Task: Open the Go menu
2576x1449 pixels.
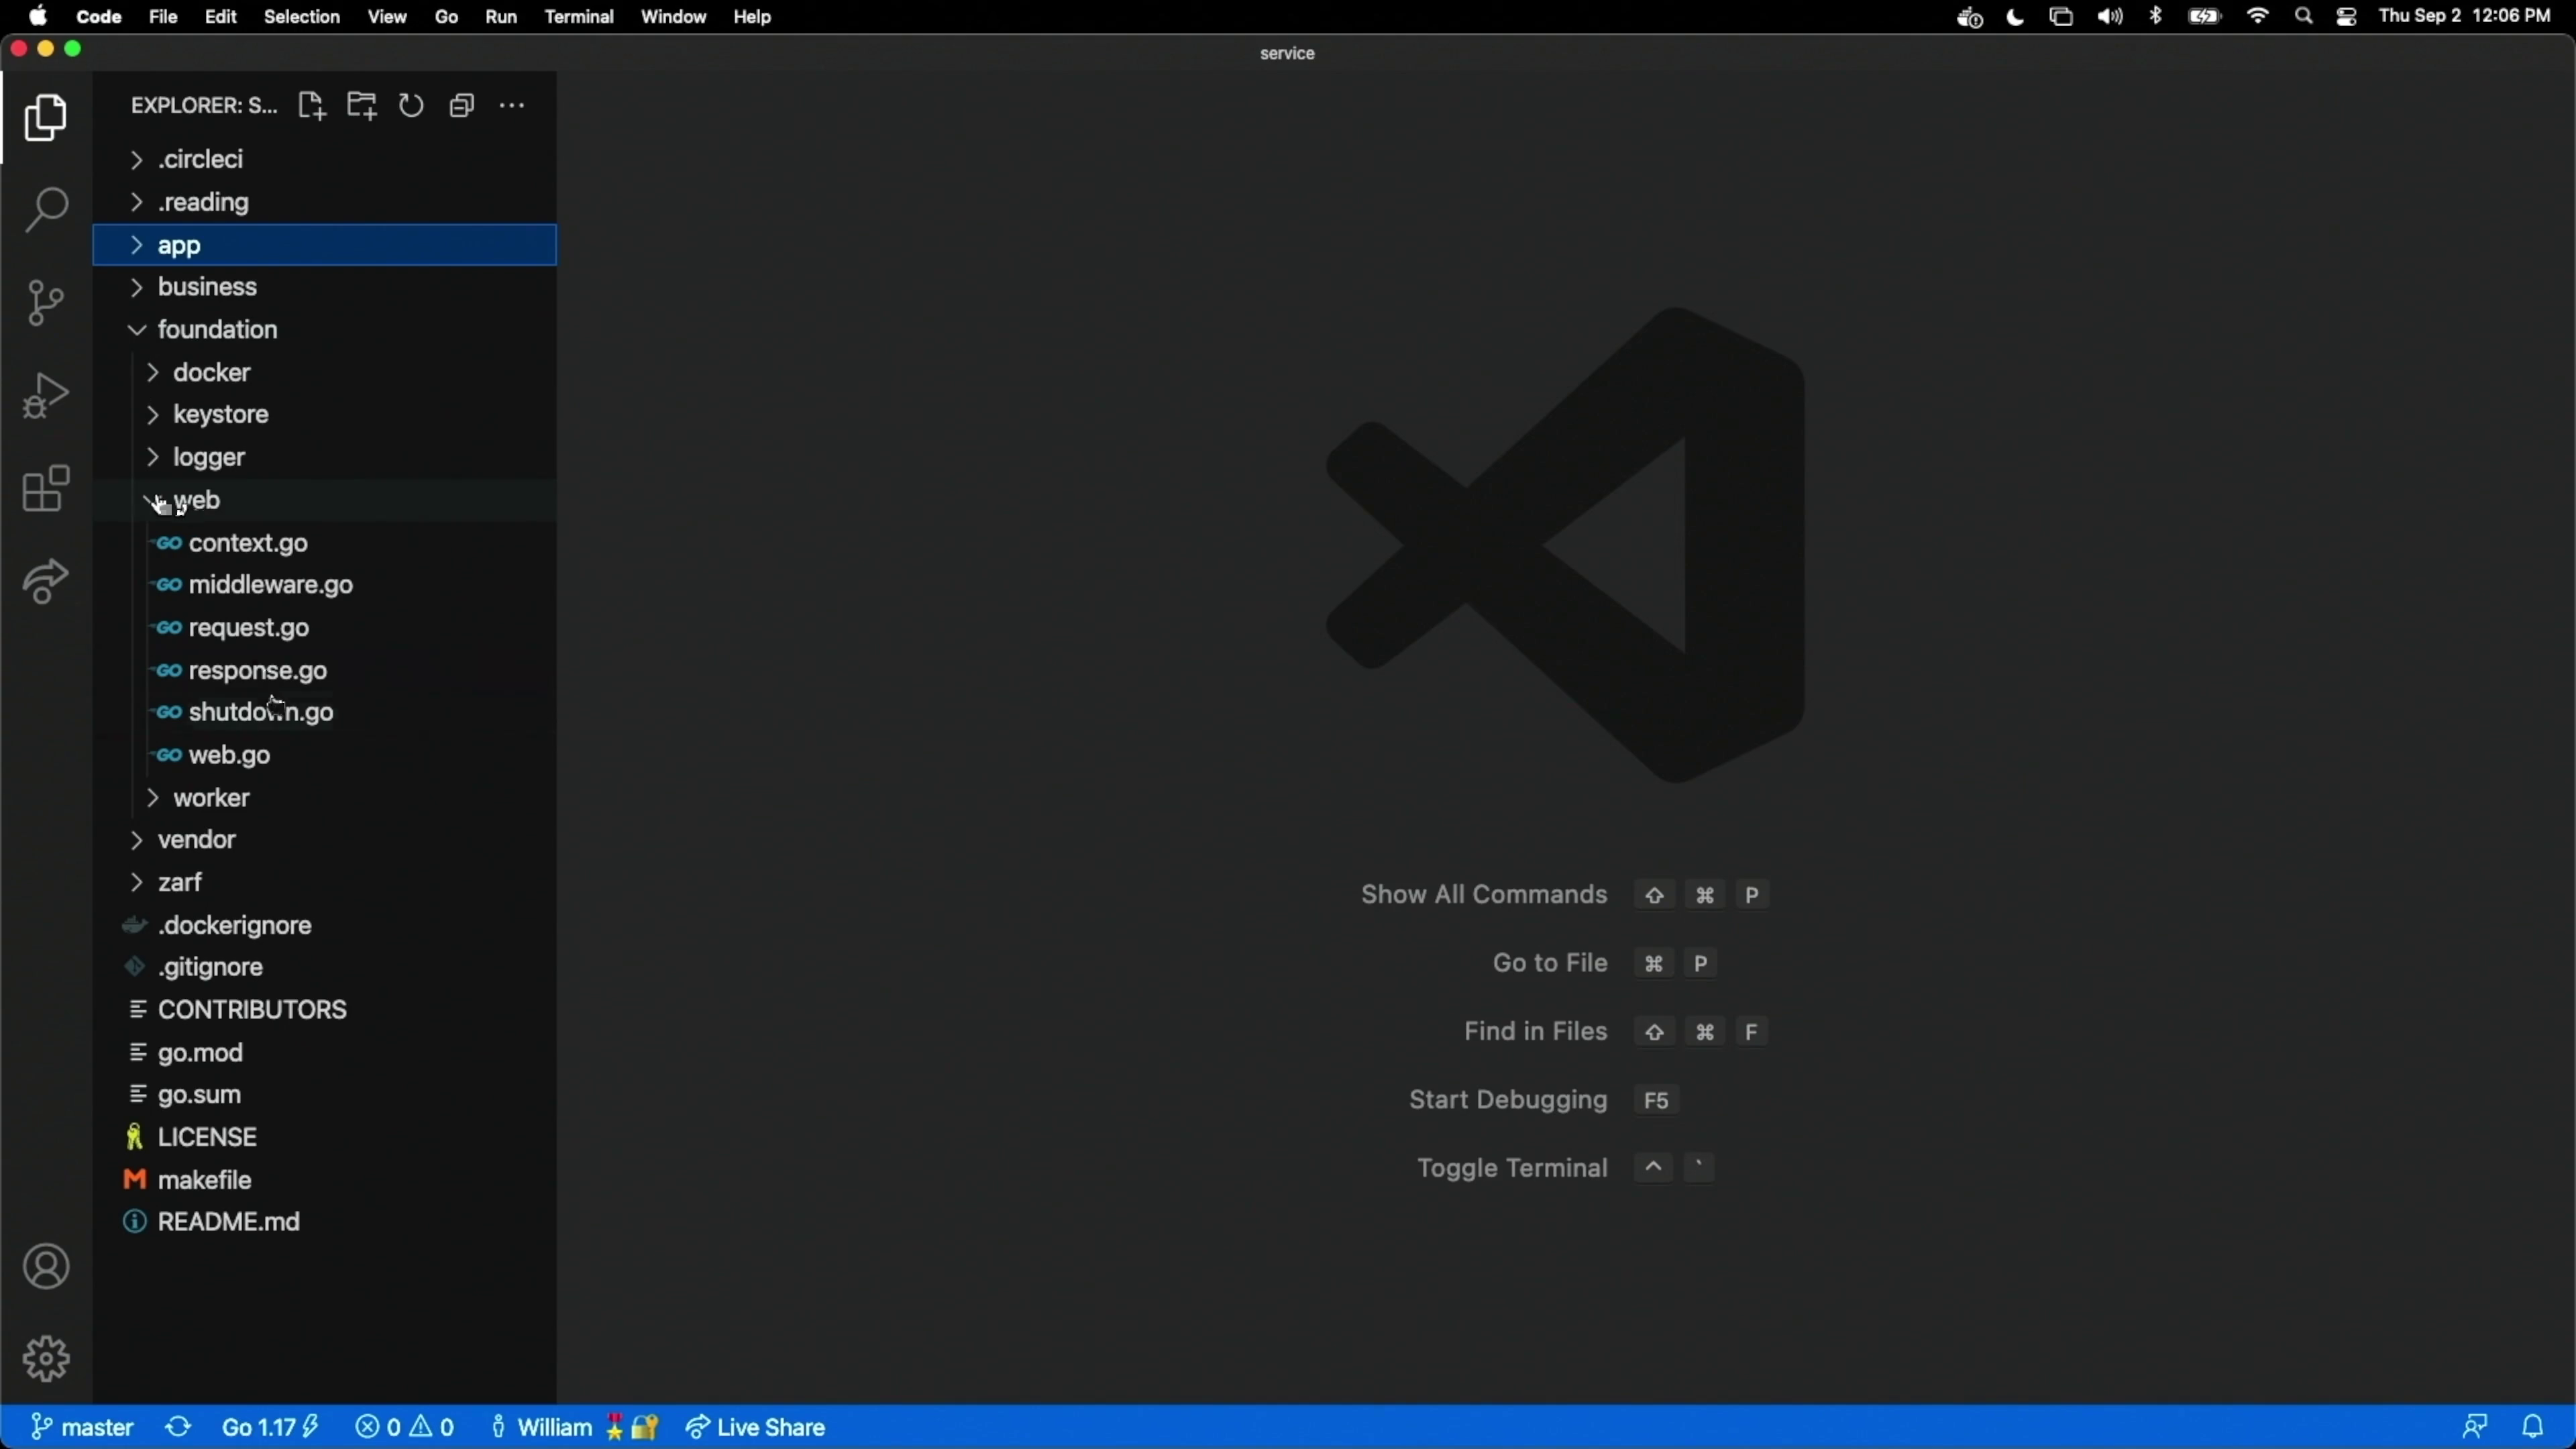Action: tap(447, 17)
